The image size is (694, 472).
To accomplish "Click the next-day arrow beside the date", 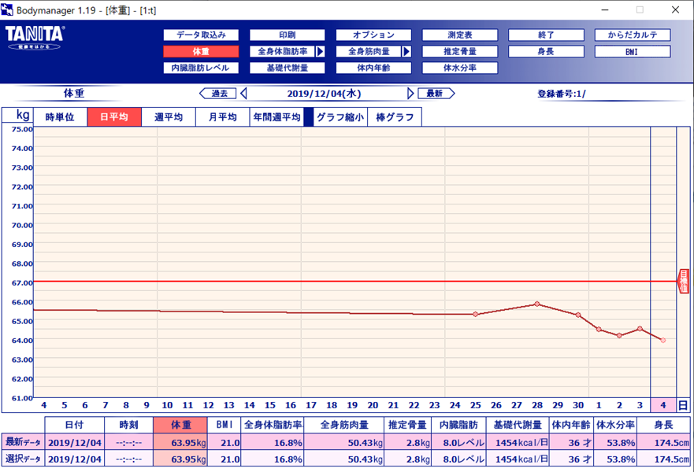I will tap(410, 94).
